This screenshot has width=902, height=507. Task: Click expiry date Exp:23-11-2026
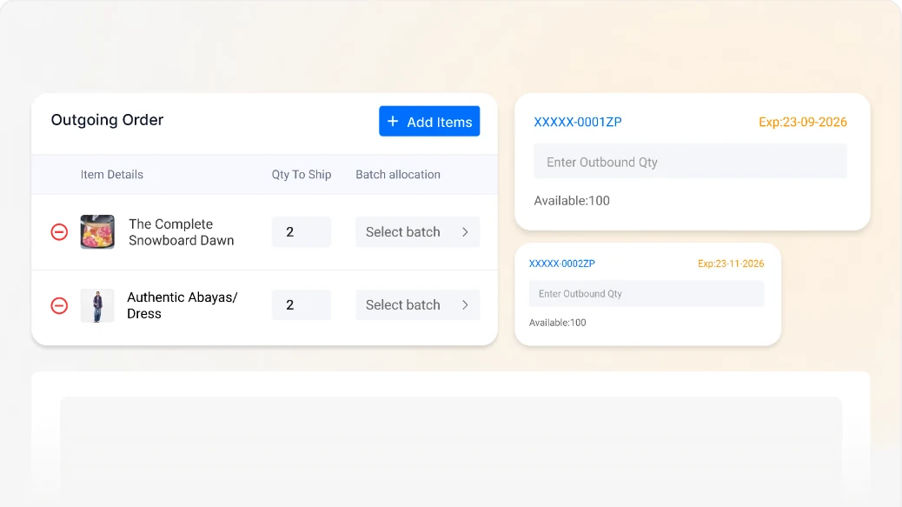coord(731,264)
